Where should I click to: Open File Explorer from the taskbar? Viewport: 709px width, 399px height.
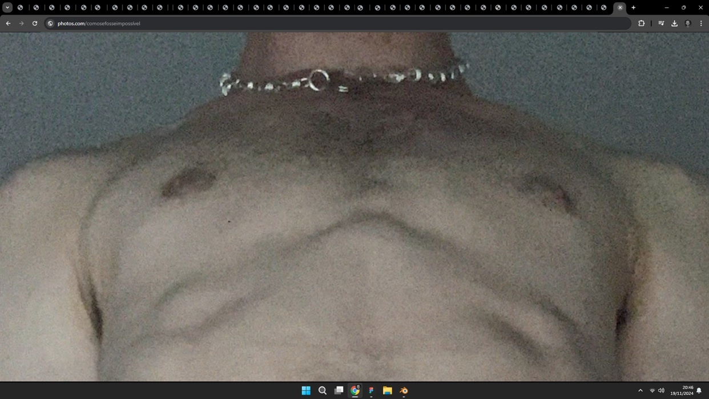coord(388,391)
